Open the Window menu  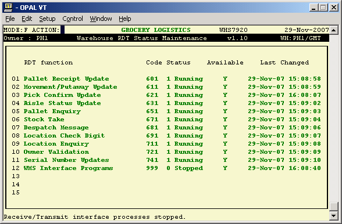coord(101,19)
